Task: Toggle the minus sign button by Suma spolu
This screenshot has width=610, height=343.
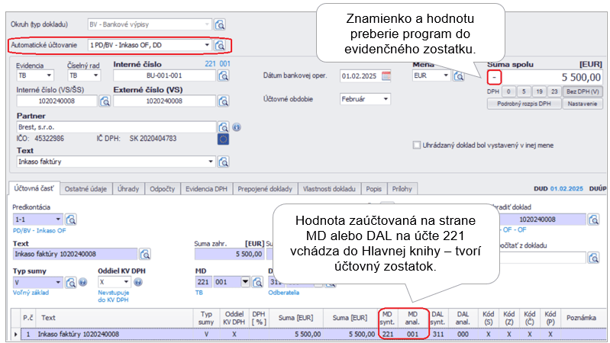Action: (494, 77)
